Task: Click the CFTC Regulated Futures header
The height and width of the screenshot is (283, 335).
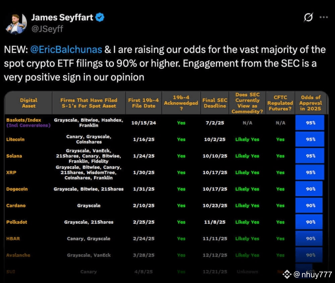Action: (x=280, y=103)
